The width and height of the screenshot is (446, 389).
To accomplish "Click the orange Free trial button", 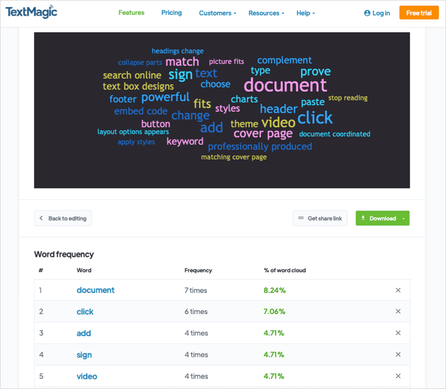I will [419, 12].
